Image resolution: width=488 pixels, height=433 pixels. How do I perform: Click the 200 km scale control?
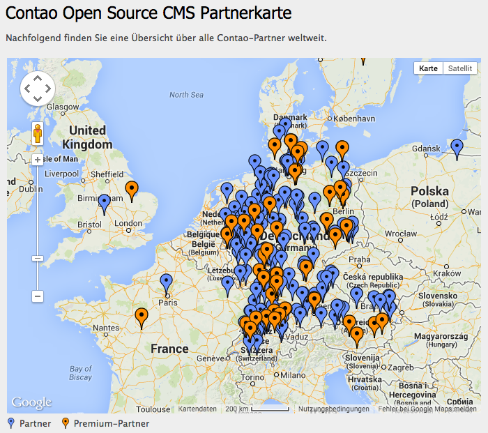(x=257, y=409)
